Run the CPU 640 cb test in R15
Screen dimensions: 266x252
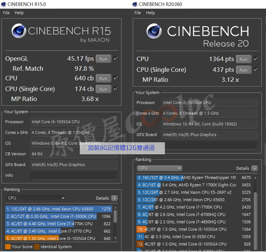click(x=103, y=78)
